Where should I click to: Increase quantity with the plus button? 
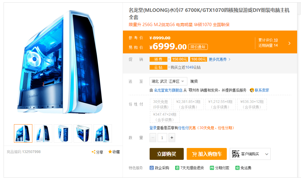172,138
